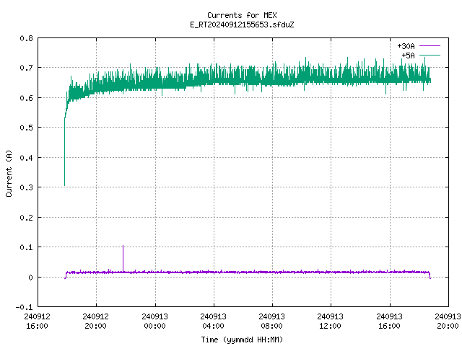This screenshot has height=346, width=462.
Task: Click the 240913 20:00 x-axis tick label
Action: [x=448, y=321]
